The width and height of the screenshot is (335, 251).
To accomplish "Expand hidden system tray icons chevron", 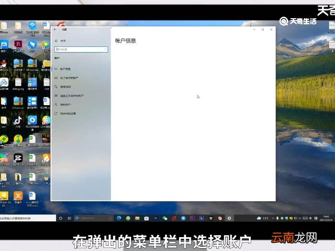I will click(273, 218).
